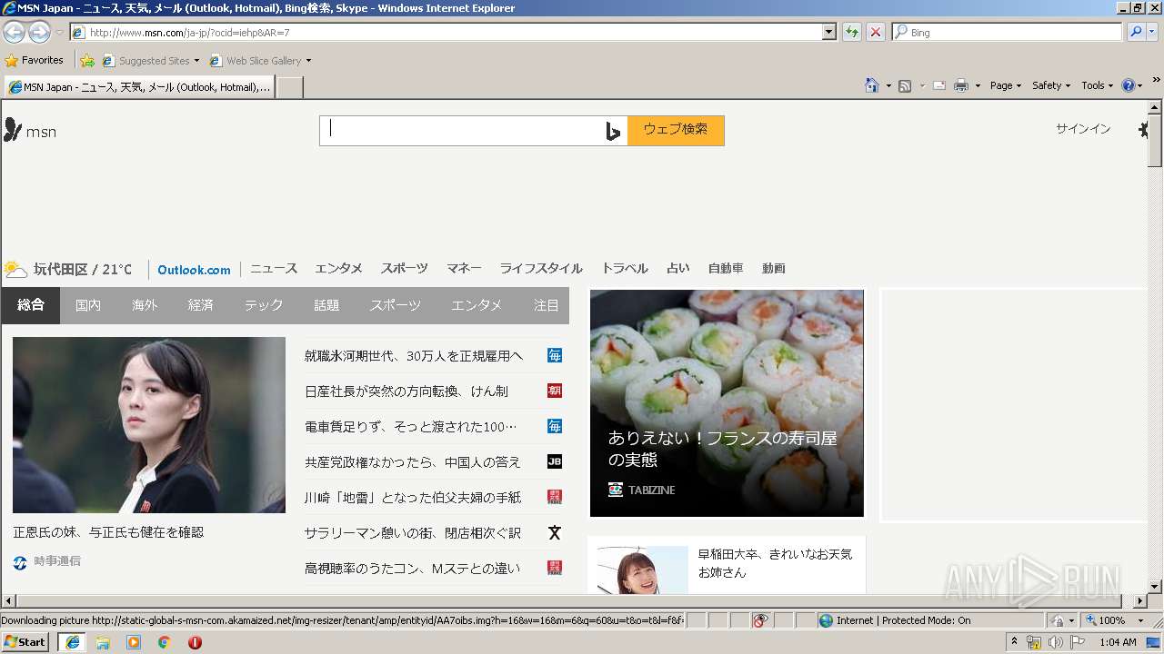The height and width of the screenshot is (654, 1164).
Task: Select the 経済 news tab
Action: (x=201, y=305)
